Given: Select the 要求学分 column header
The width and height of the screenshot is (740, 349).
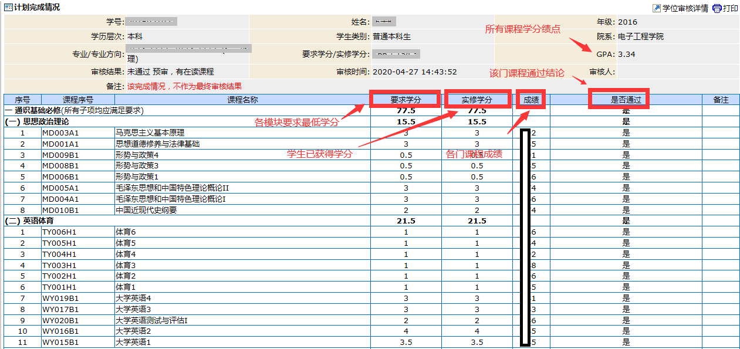Looking at the screenshot, I should pyautogui.click(x=406, y=100).
